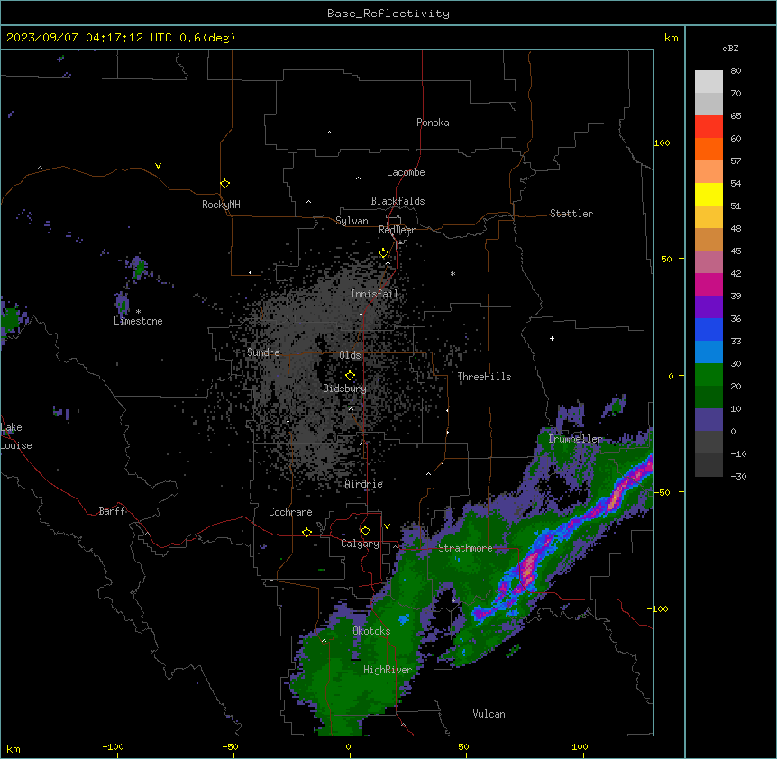Select the light blue 30-33 dBZ swatch
This screenshot has width=777, height=759.
pos(708,352)
